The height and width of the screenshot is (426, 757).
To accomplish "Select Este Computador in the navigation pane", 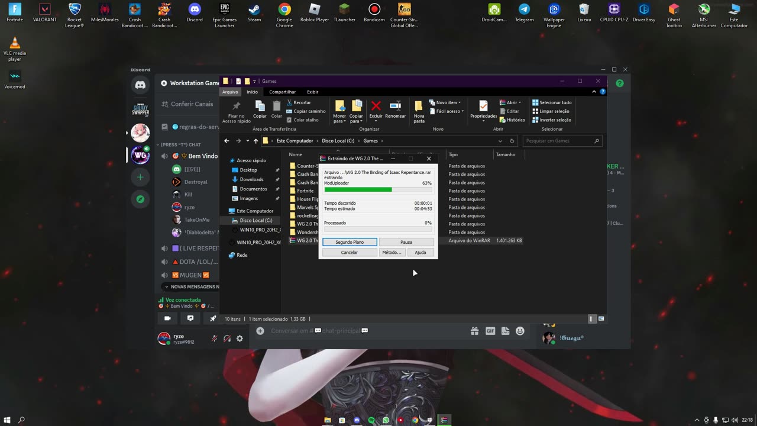I will pos(255,211).
